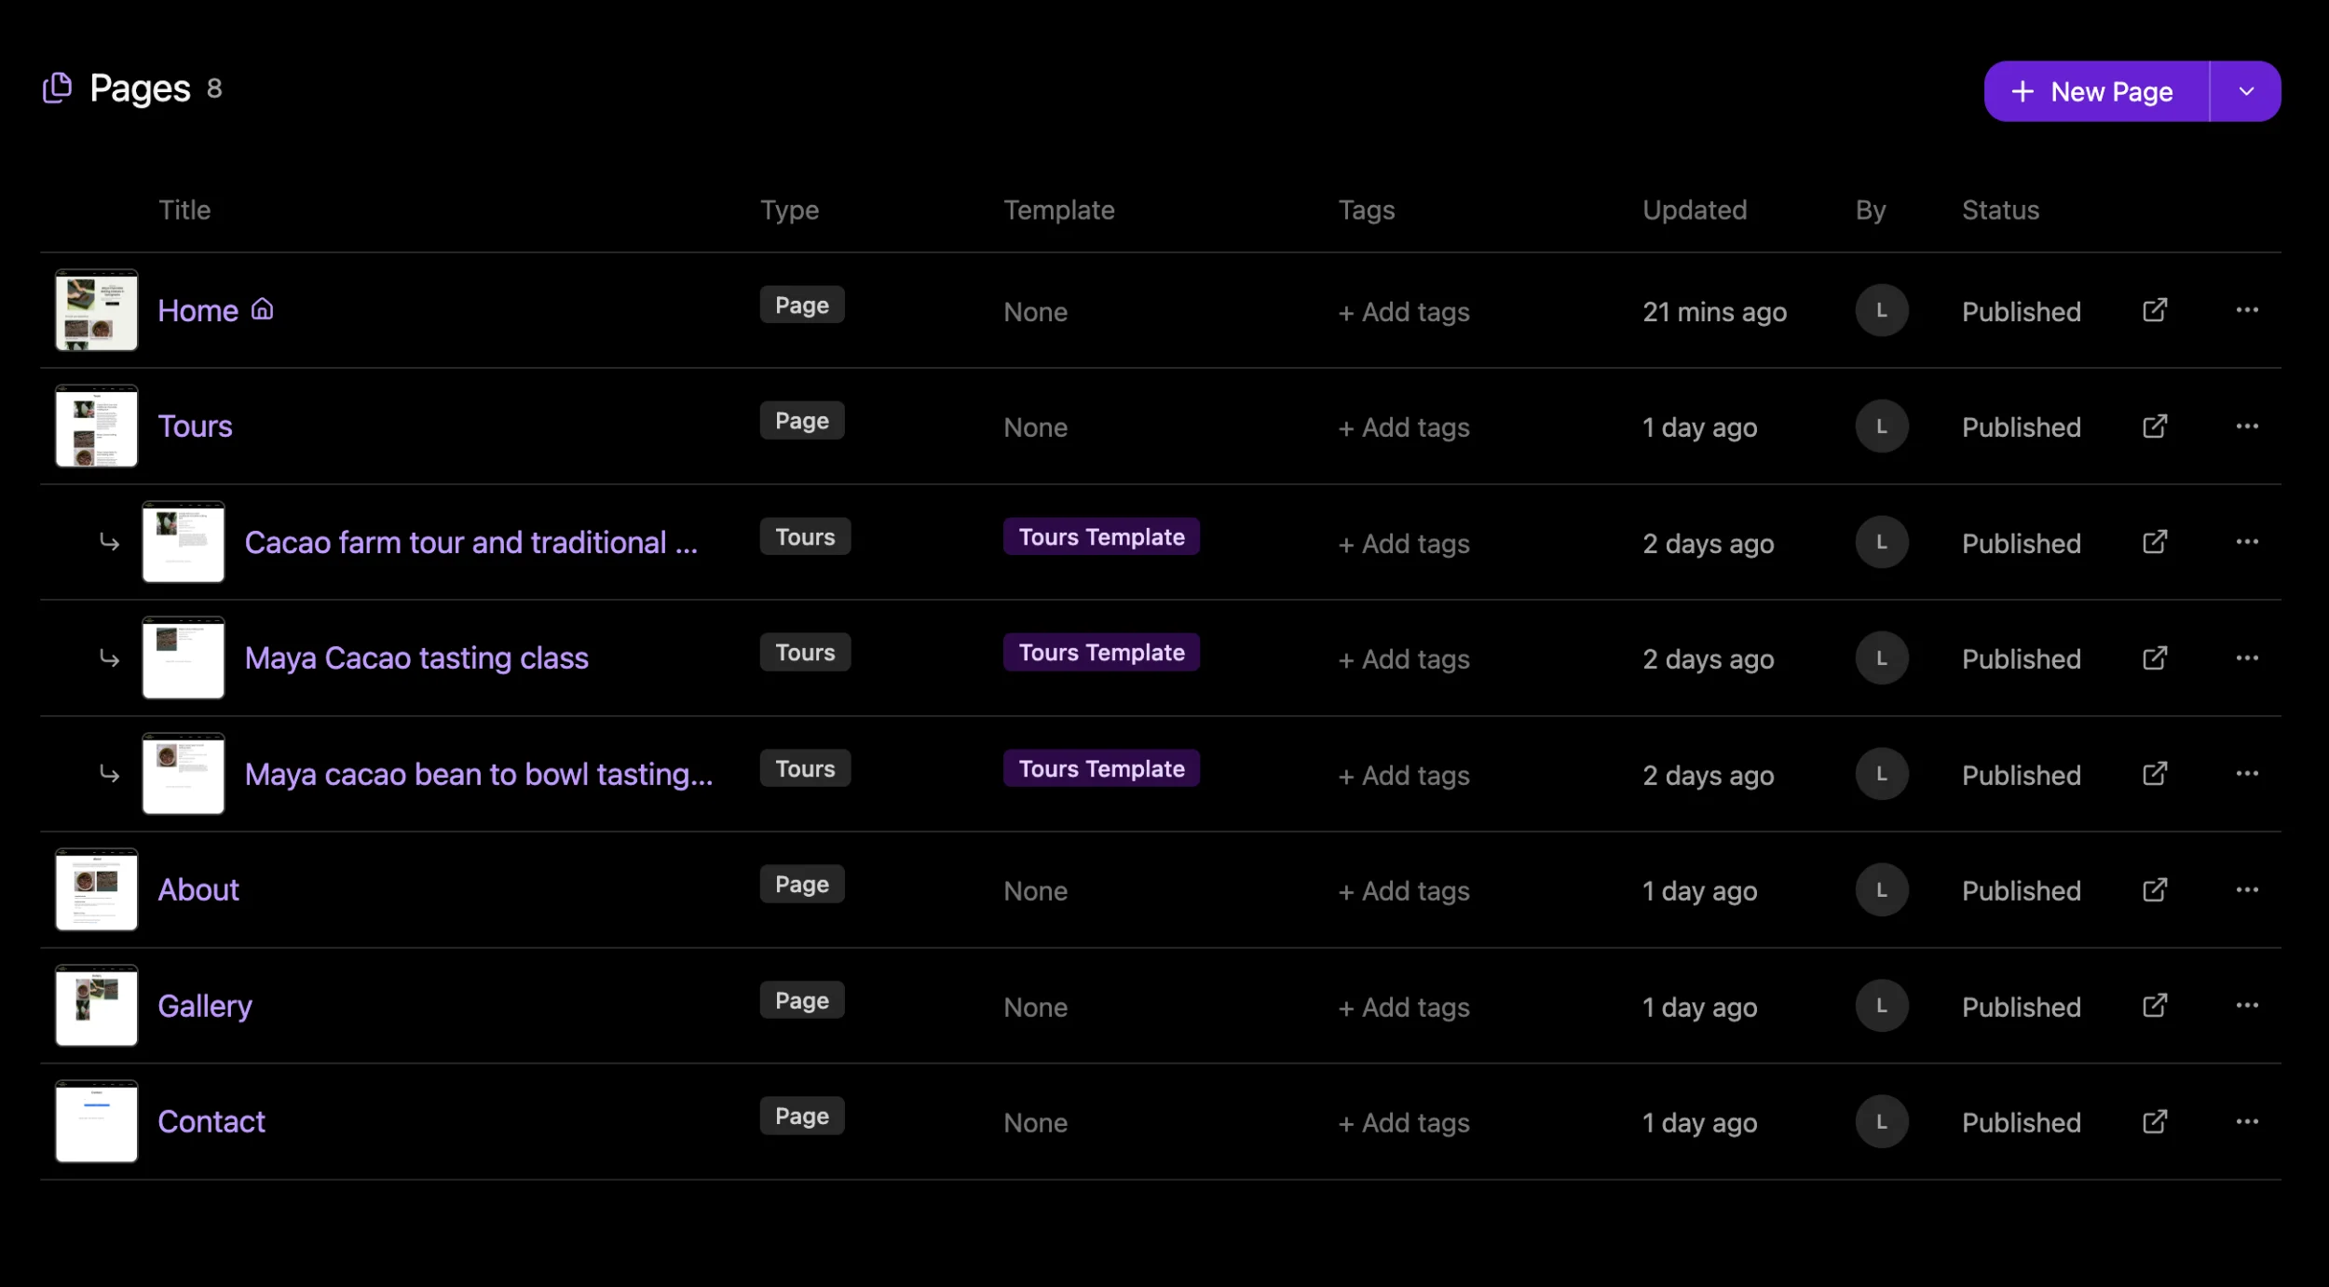This screenshot has width=2329, height=1287.
Task: Open external link icon for Maya cacao bean to bowl
Action: click(x=2155, y=774)
